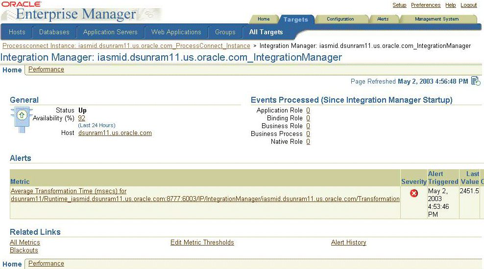Open the Home global tab

(264, 19)
